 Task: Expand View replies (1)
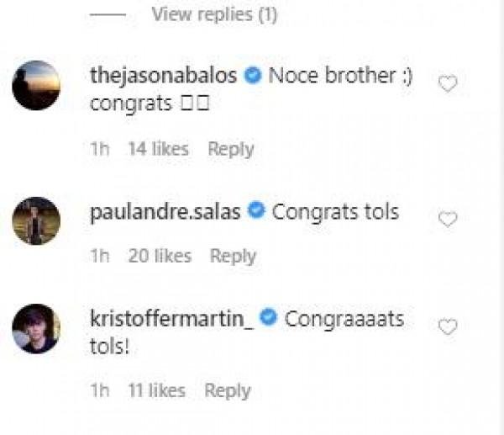(x=214, y=14)
